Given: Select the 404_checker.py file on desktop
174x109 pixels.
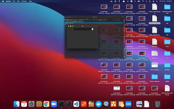Looking at the screenshot, I should 155,31.
